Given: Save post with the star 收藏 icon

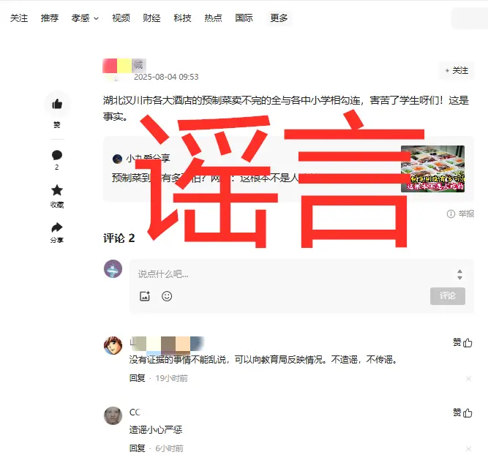Looking at the screenshot, I should 57,190.
